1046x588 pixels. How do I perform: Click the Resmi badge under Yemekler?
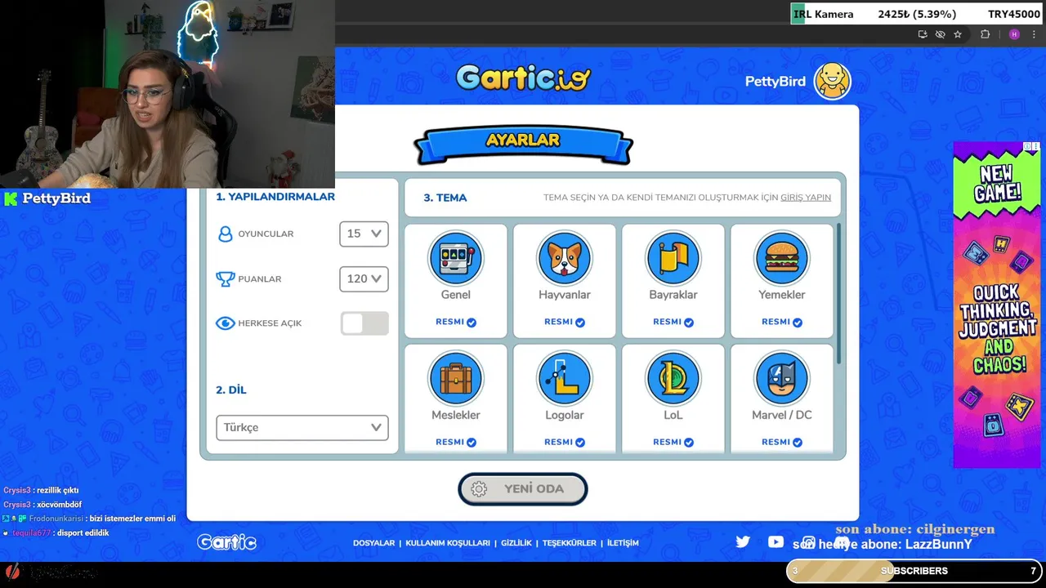click(782, 322)
